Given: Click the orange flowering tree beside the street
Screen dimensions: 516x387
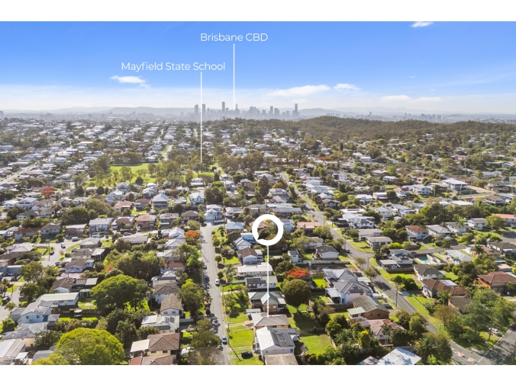Looking at the screenshot, I should pyautogui.click(x=192, y=235).
